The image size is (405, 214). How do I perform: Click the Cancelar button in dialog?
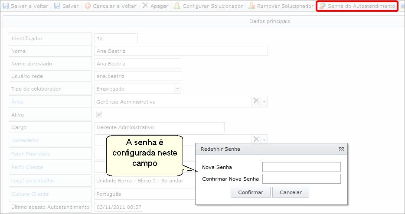(x=291, y=192)
